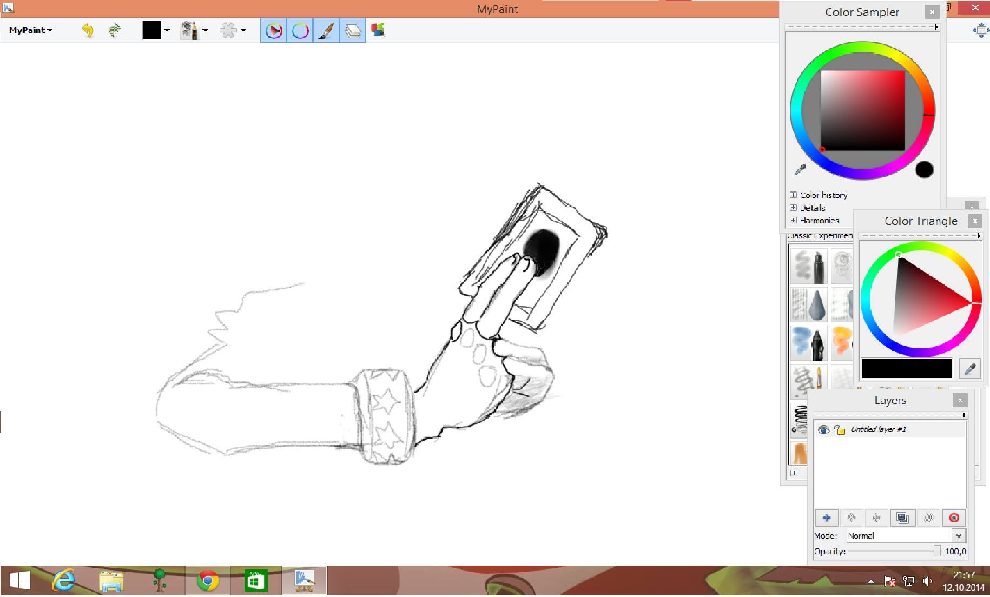Click the undo arrow icon
The image size is (990, 597).
pos(88,30)
